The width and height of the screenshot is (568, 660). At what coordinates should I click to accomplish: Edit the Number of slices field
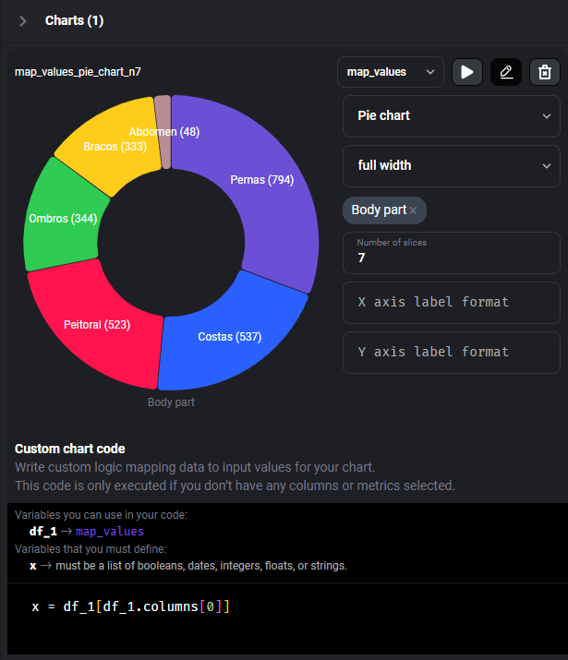click(452, 258)
